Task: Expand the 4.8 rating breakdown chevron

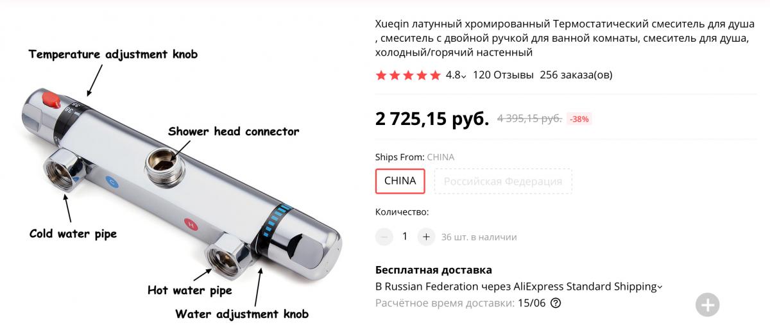Action: [x=464, y=76]
